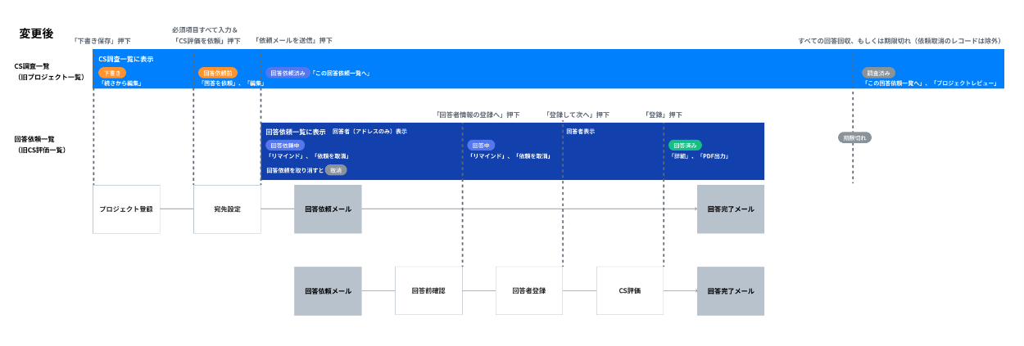Select the 回答依頼一覧 row label

point(34,139)
